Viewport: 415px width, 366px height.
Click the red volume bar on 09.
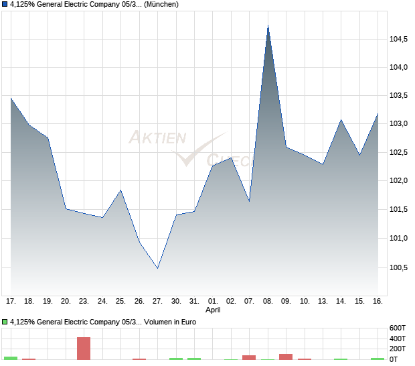tap(286, 357)
